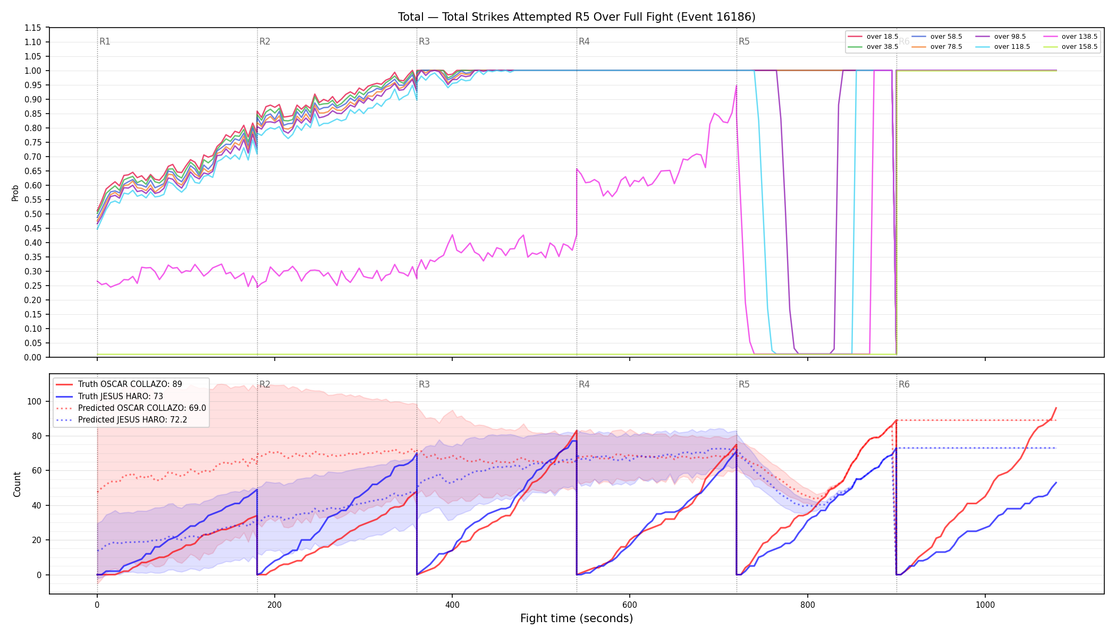This screenshot has width=1116, height=637.
Task: Click the x-axis tick label 1000
Action: pyautogui.click(x=985, y=605)
